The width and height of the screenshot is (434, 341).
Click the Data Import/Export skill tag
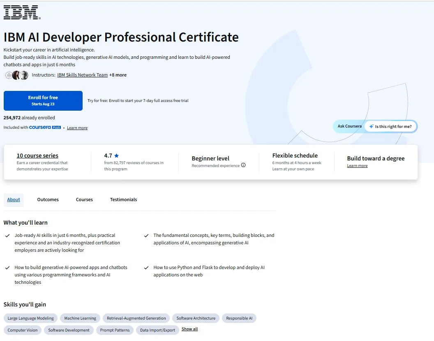point(157,330)
